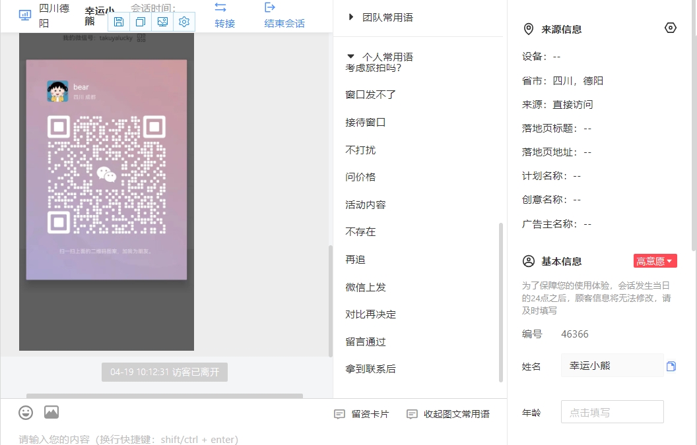Viewport: 697px width, 445px height.
Task: Click the picture icon in the floating toolbar
Action: (162, 22)
